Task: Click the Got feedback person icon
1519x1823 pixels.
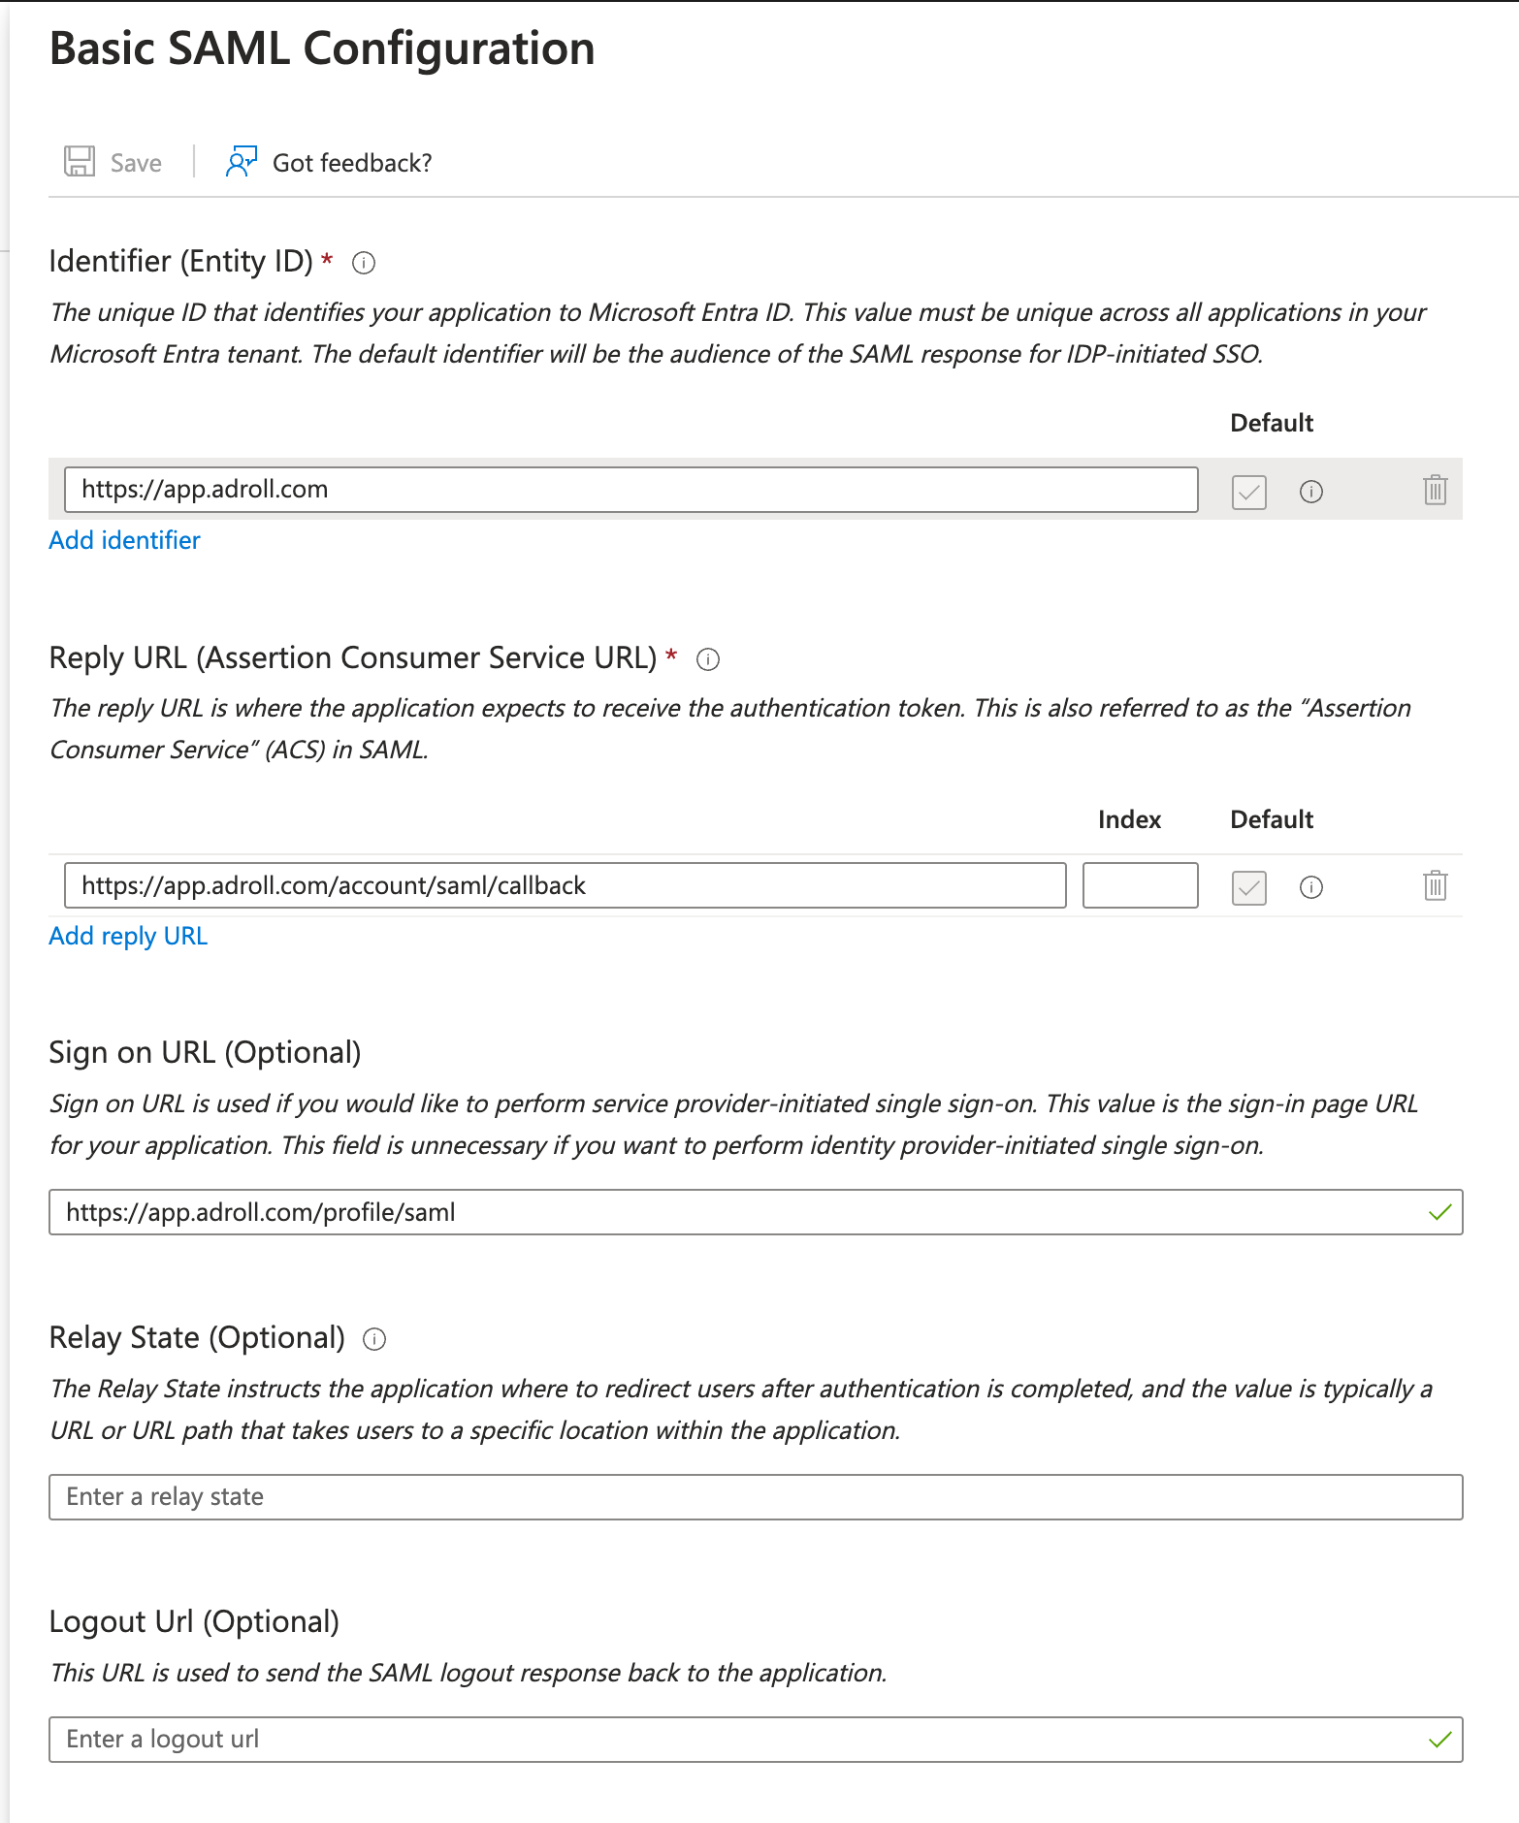Action: [241, 162]
